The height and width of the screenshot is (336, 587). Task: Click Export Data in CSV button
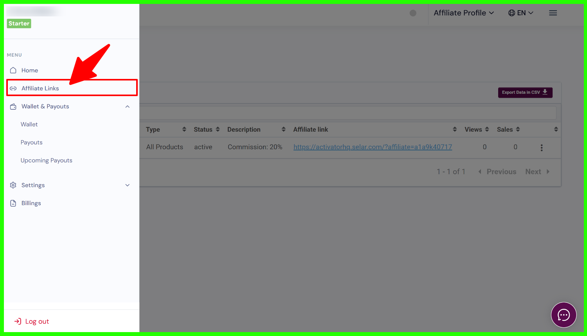[525, 93]
